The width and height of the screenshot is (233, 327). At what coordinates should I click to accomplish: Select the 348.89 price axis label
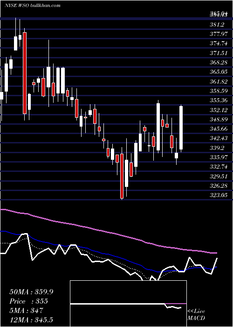(x=219, y=119)
